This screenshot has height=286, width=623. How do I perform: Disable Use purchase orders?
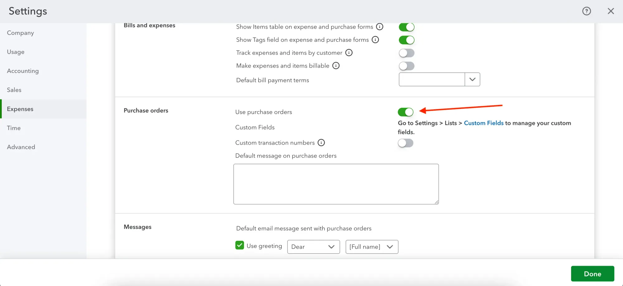coord(405,112)
